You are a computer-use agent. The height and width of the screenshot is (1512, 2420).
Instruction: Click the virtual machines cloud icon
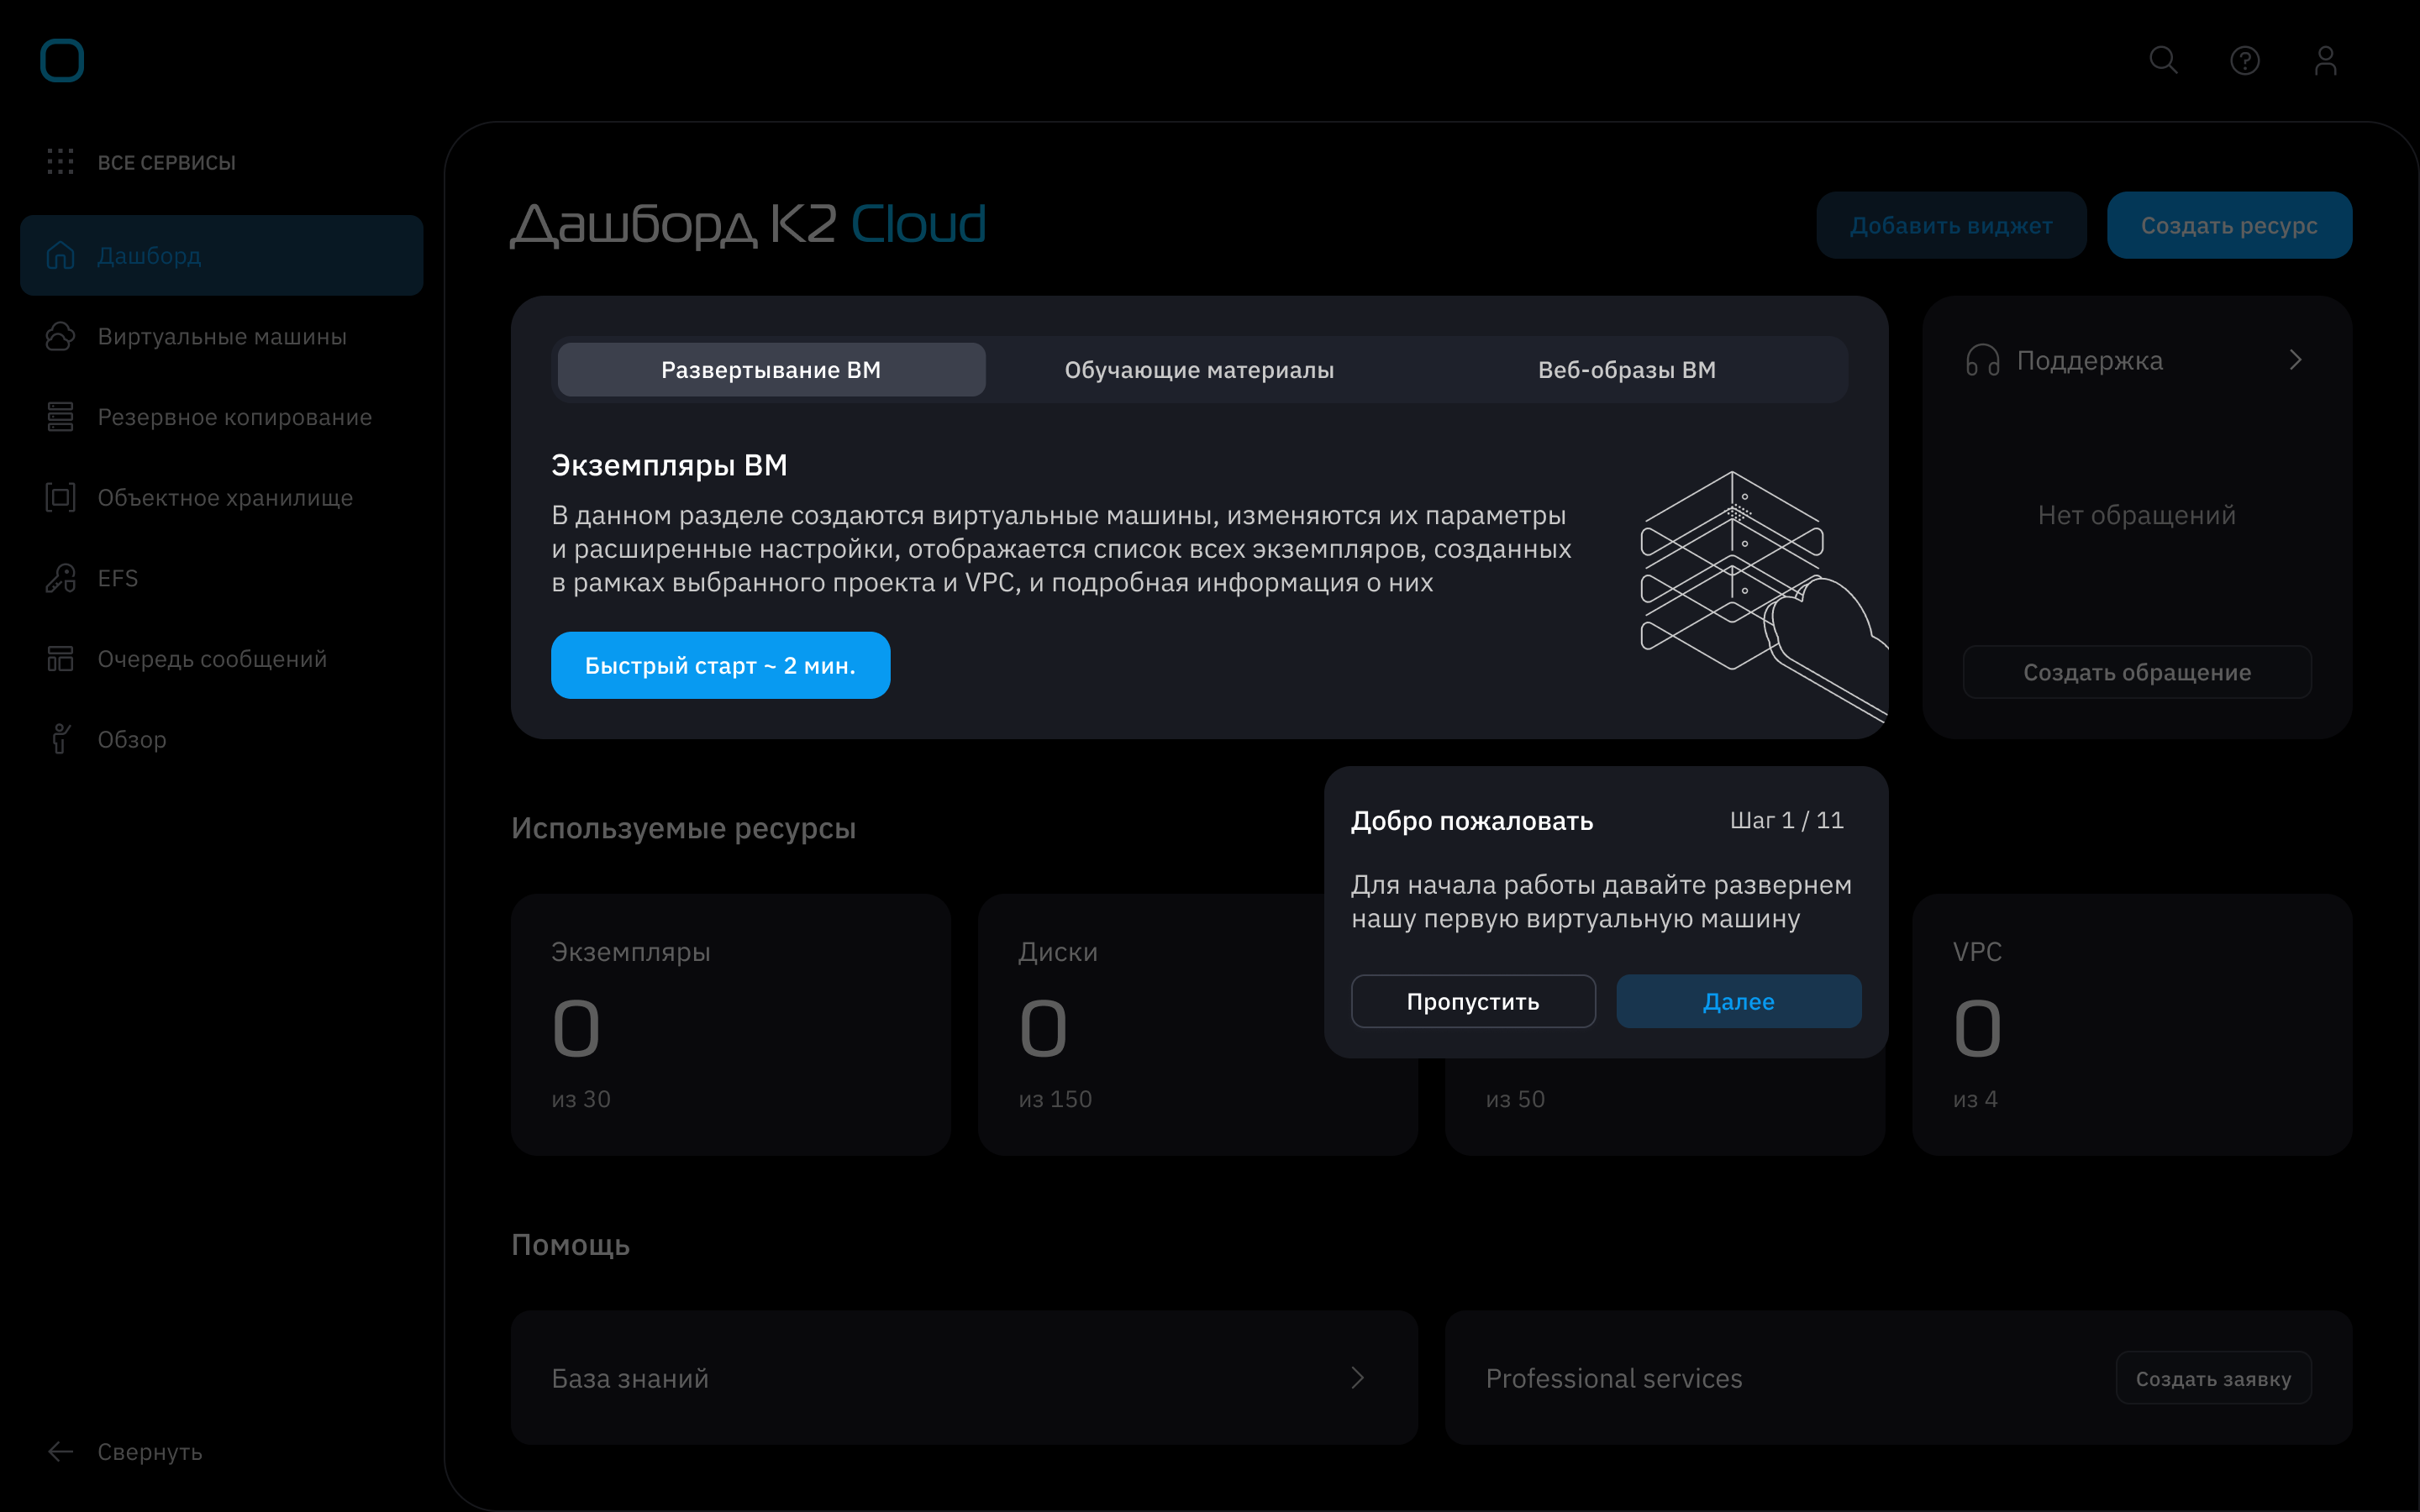click(x=60, y=336)
